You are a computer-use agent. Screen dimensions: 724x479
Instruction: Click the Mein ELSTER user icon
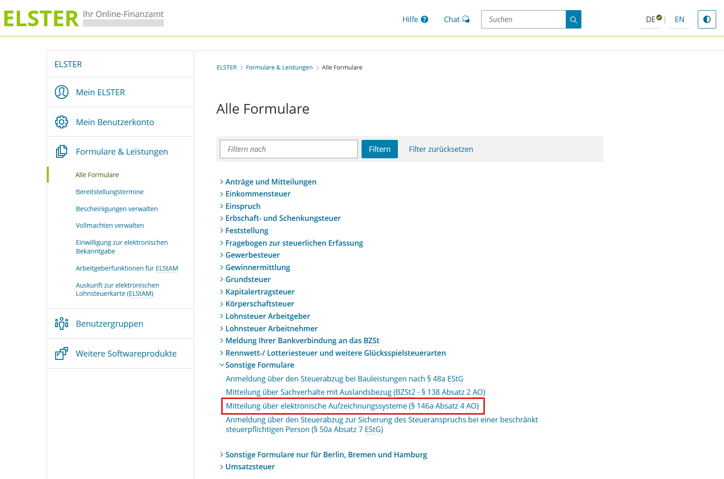click(62, 92)
